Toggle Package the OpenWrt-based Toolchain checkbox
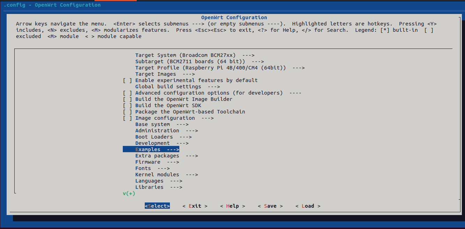This screenshot has height=229, width=465. 128,112
